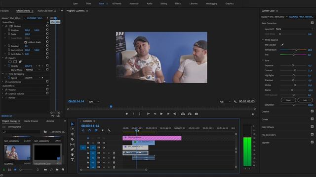Switch to the Graphics workspace
This screenshot has height=177, width=316.
[x=229, y=3]
